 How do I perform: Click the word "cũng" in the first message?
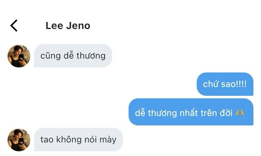point(51,56)
